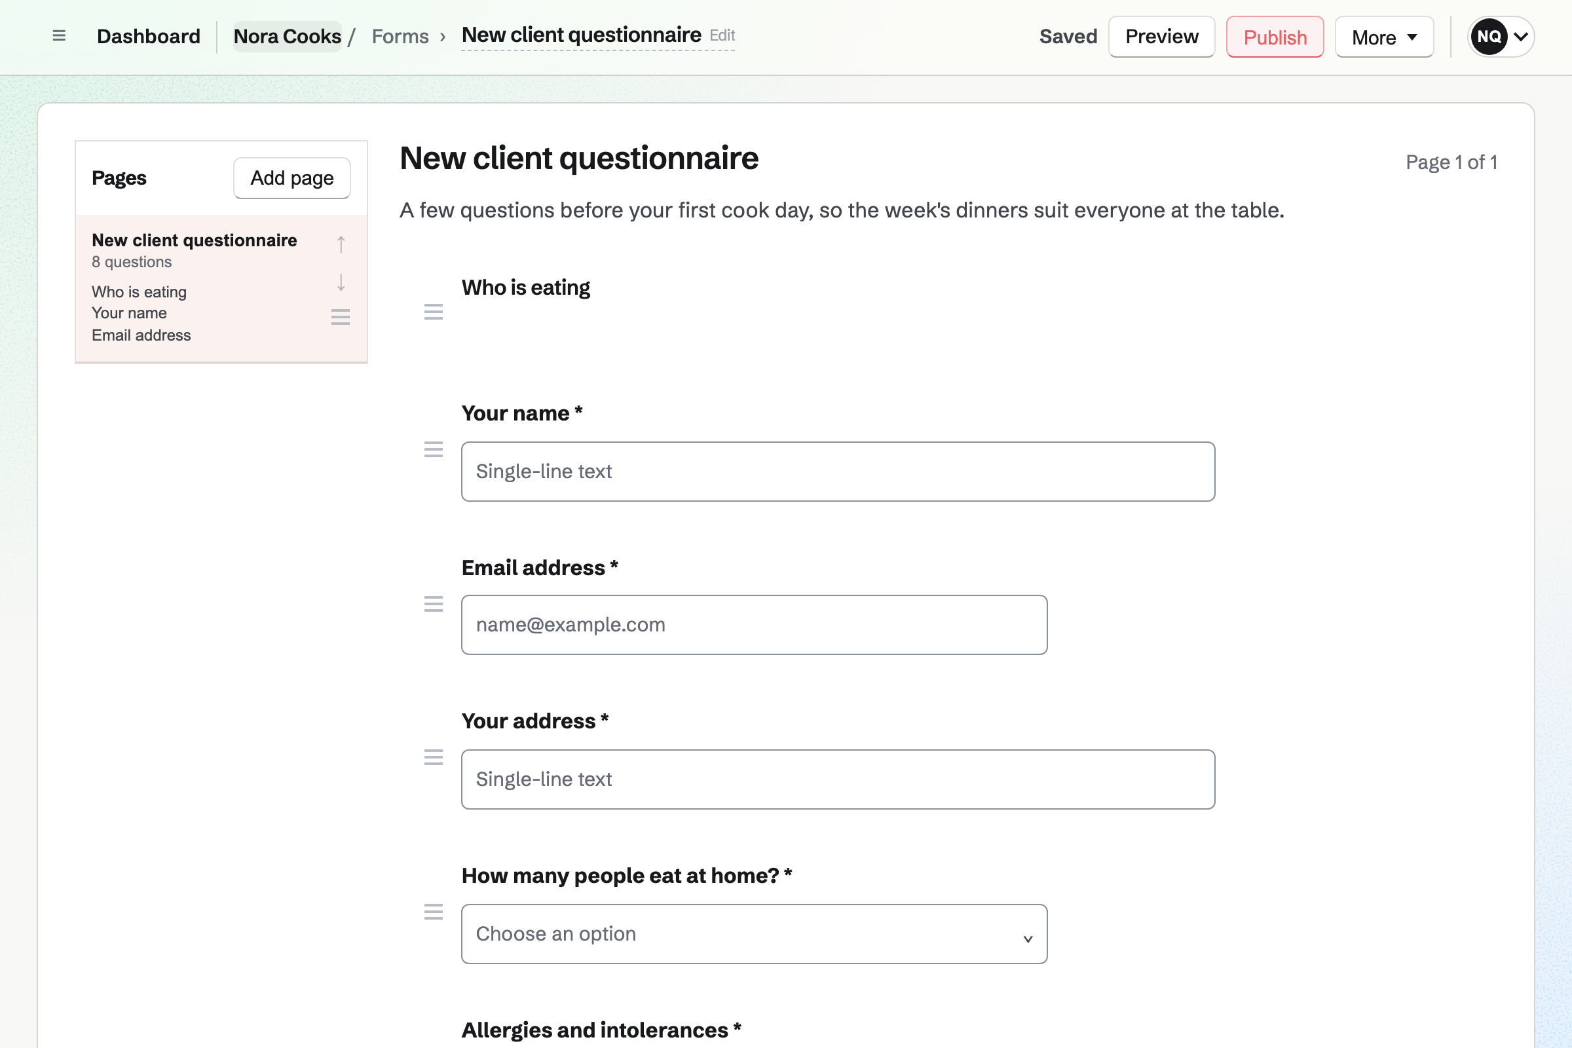The height and width of the screenshot is (1048, 1572).
Task: Expand the More dropdown
Action: (1384, 37)
